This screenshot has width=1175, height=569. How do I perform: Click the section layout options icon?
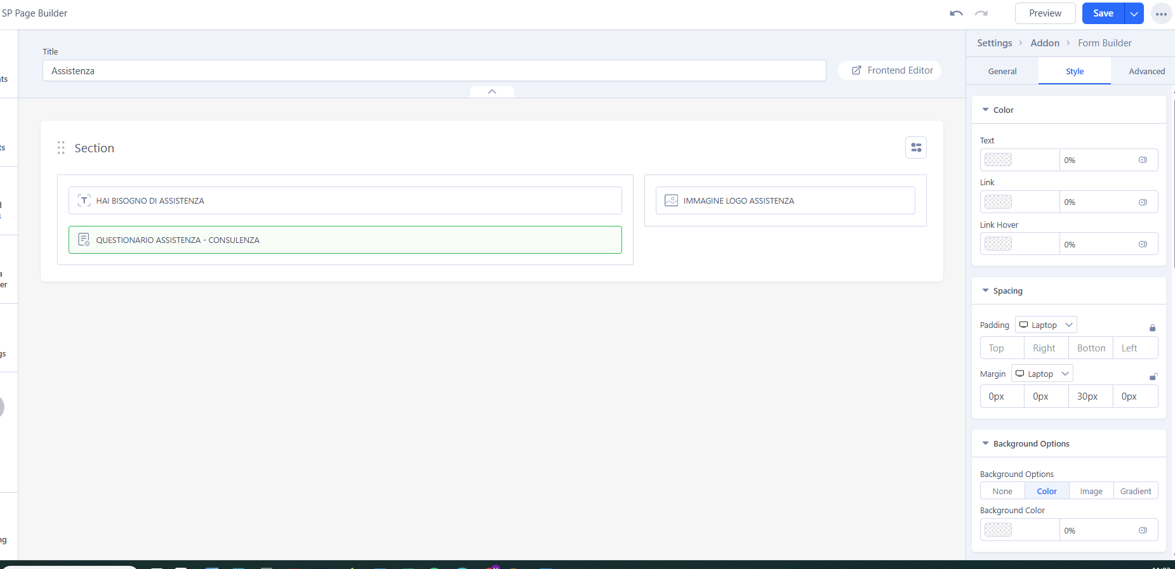pyautogui.click(x=916, y=148)
